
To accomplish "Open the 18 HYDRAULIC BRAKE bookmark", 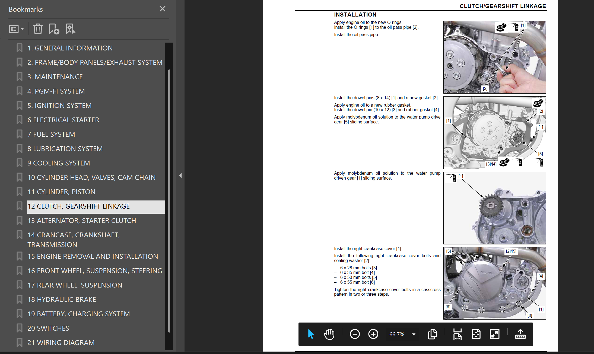I will (62, 299).
